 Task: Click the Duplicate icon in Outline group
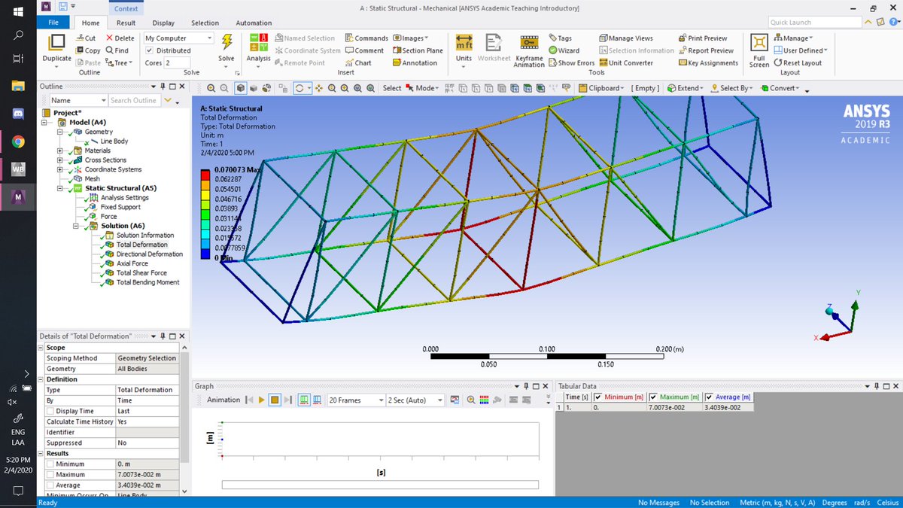(x=56, y=43)
